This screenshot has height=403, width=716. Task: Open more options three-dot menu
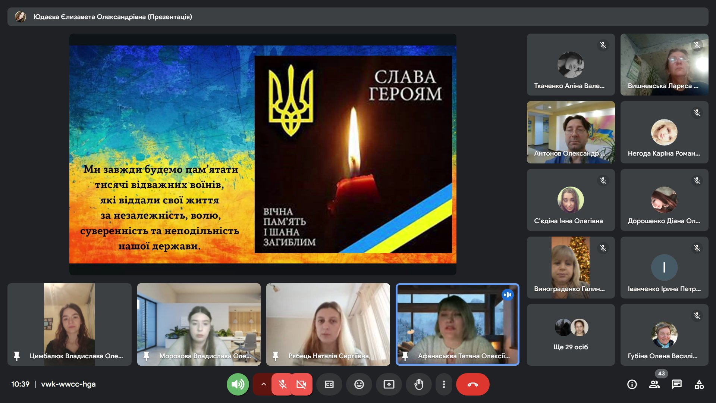444,384
